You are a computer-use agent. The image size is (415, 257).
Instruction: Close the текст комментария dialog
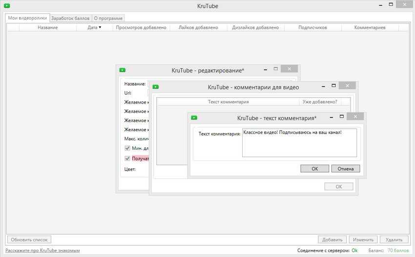(356, 117)
